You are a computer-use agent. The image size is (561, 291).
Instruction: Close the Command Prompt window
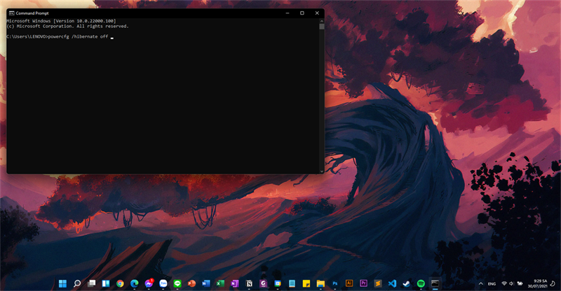coord(317,13)
